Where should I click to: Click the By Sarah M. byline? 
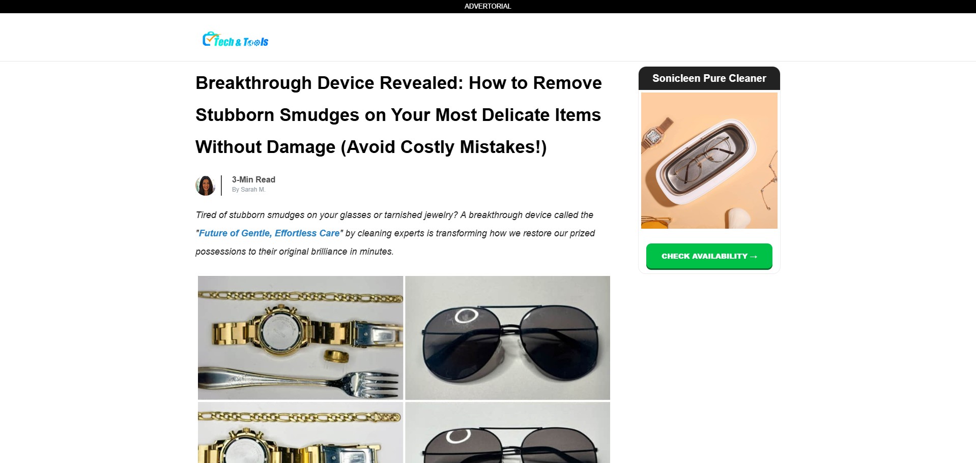pyautogui.click(x=249, y=190)
